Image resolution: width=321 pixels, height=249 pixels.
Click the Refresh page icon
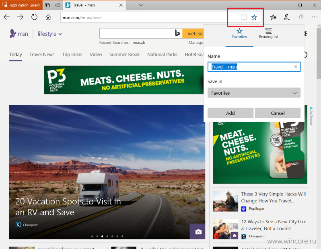(x=34, y=17)
